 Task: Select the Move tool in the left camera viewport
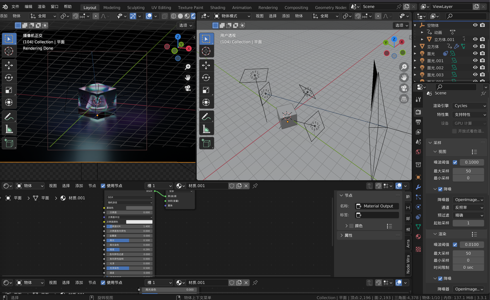(9, 65)
